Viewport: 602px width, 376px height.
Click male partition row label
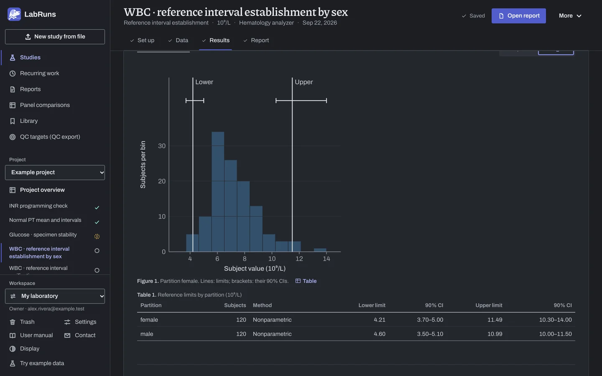[x=147, y=334]
